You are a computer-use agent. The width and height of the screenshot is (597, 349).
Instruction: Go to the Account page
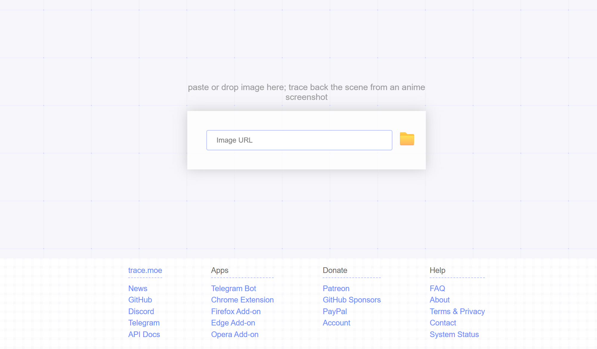(x=336, y=323)
